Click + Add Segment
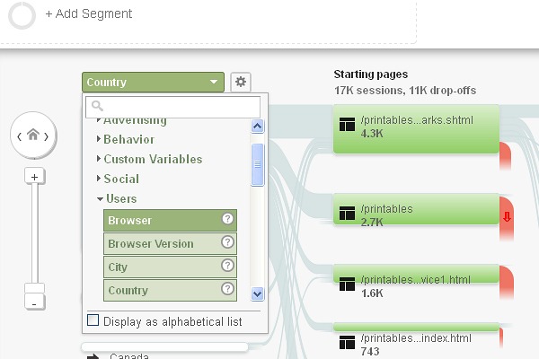The width and height of the screenshot is (539, 359). [x=88, y=13]
